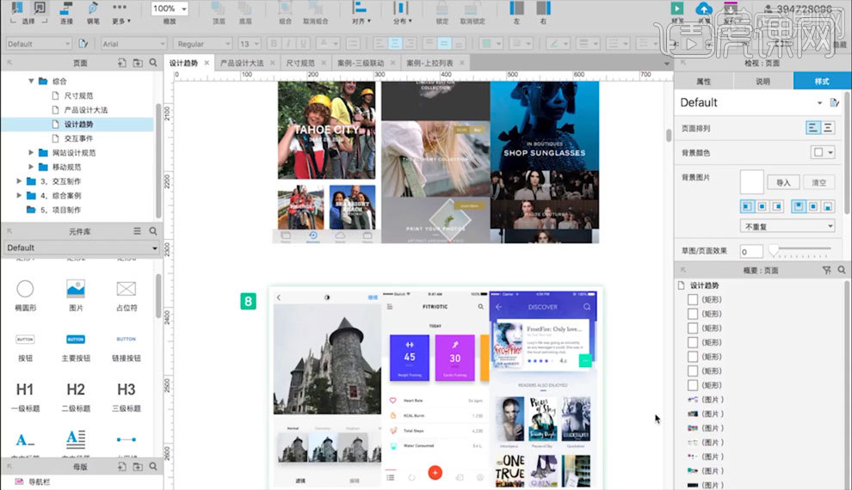The image size is (852, 490).
Task: Click the 导入 import button
Action: (783, 182)
